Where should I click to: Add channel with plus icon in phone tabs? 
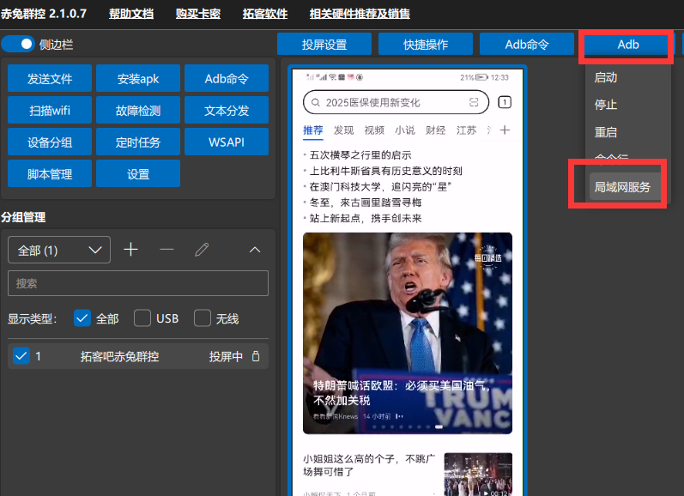(x=505, y=130)
